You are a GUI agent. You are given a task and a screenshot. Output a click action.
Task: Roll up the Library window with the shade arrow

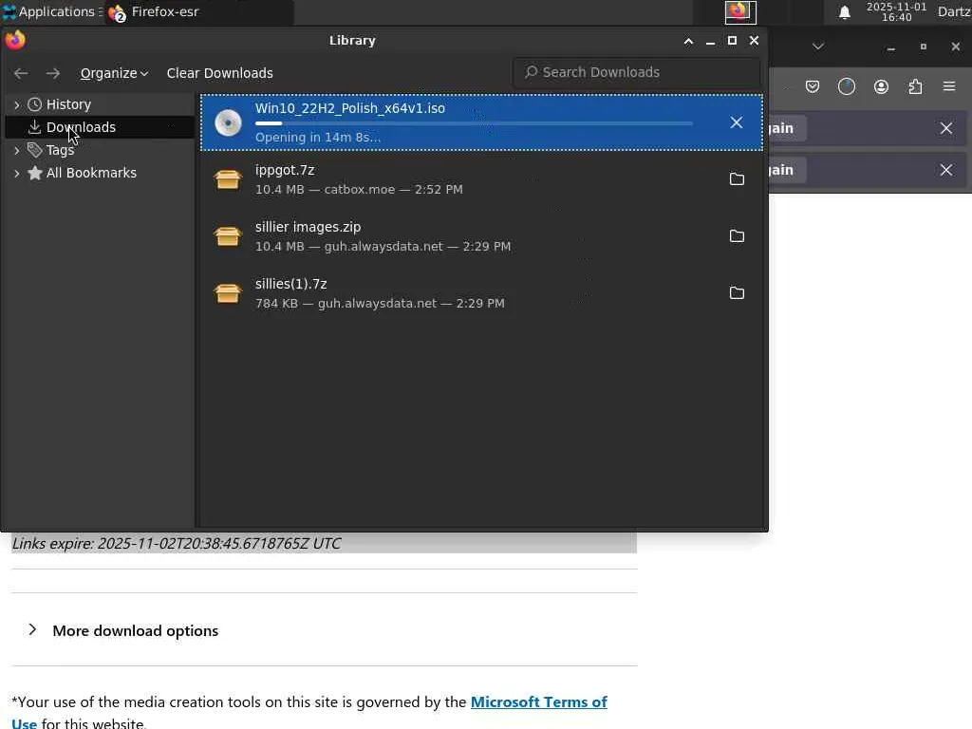(688, 41)
